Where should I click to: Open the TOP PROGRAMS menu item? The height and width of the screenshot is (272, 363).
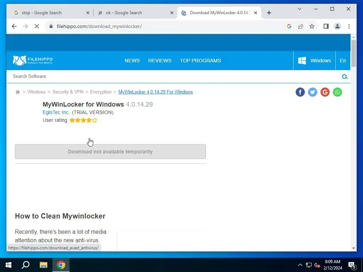(x=201, y=61)
